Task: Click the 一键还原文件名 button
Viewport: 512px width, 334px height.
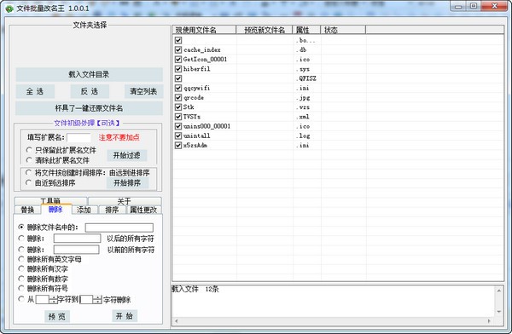Action: pos(89,108)
